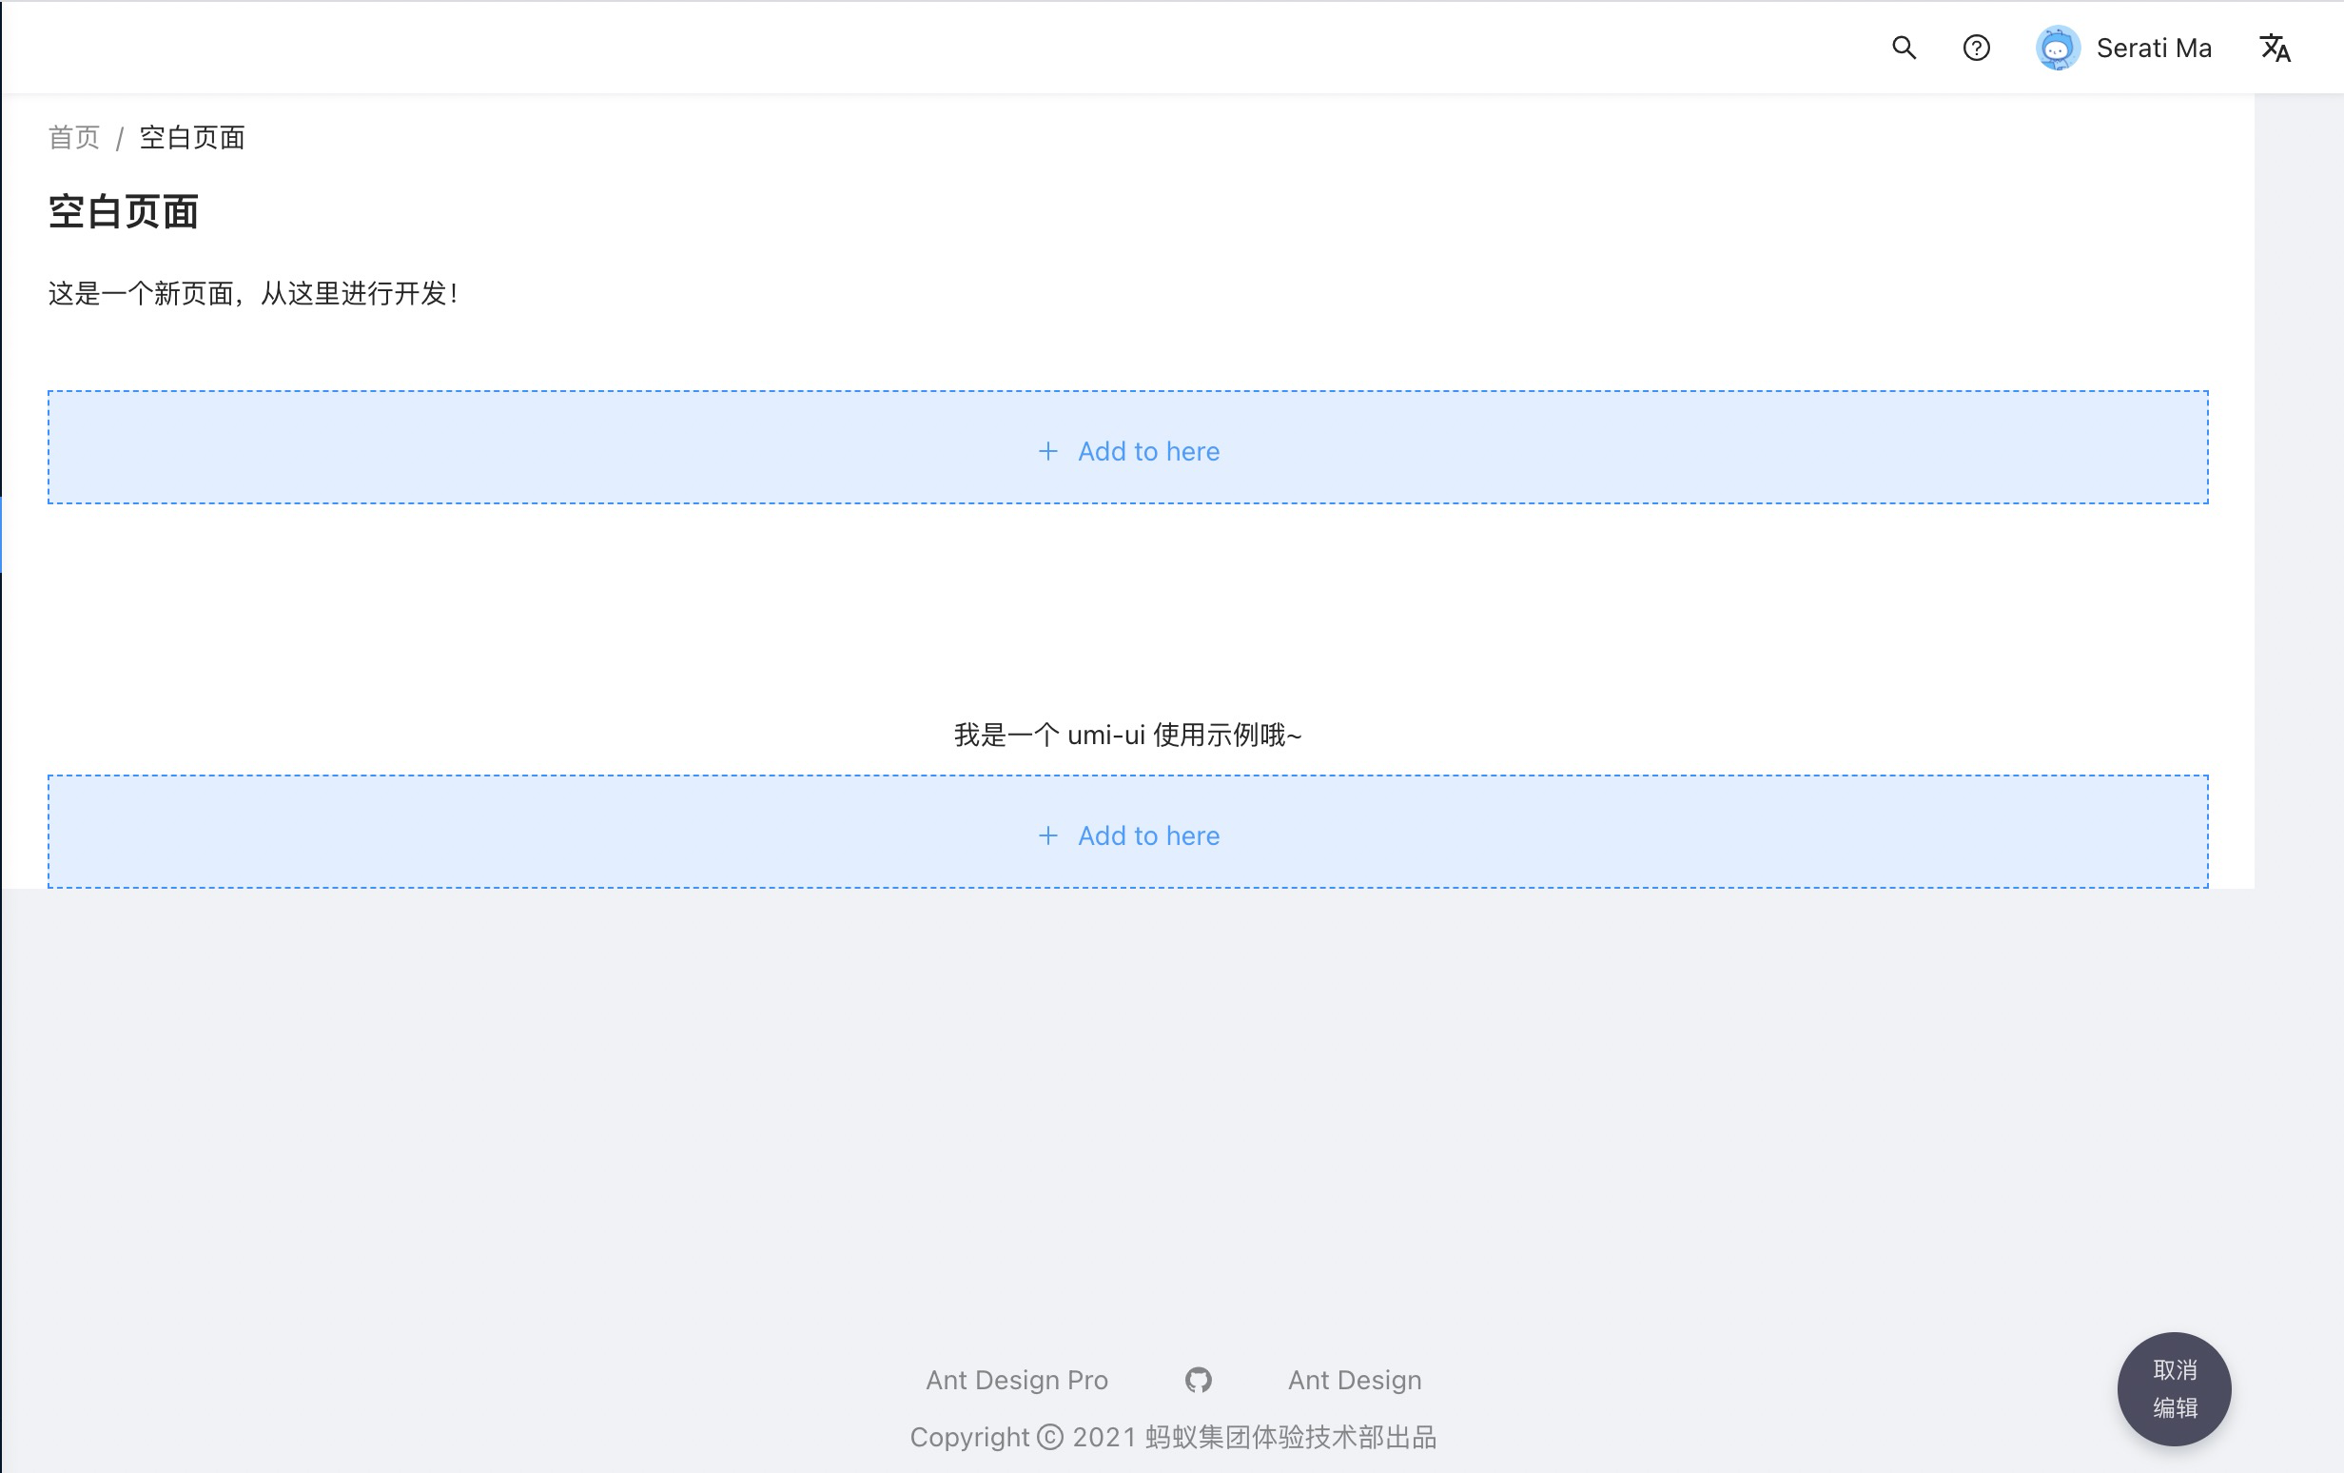
Task: Open the Ant Design Pro footer link
Action: tap(1016, 1380)
